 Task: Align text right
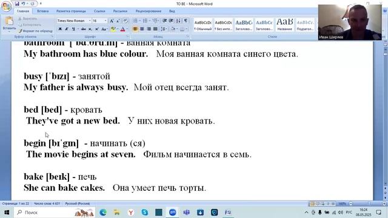pos(149,29)
